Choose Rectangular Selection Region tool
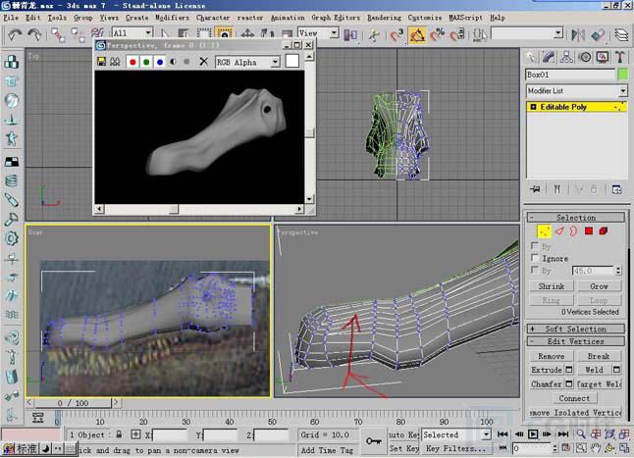Viewport: 634px width, 458px height. point(204,34)
